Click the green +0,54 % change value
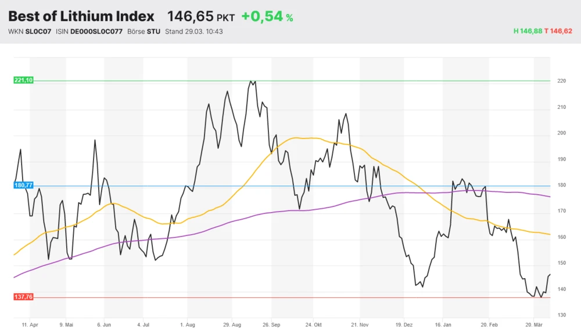 click(262, 16)
